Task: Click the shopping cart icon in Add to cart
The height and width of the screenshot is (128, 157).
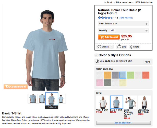Action: (102, 37)
